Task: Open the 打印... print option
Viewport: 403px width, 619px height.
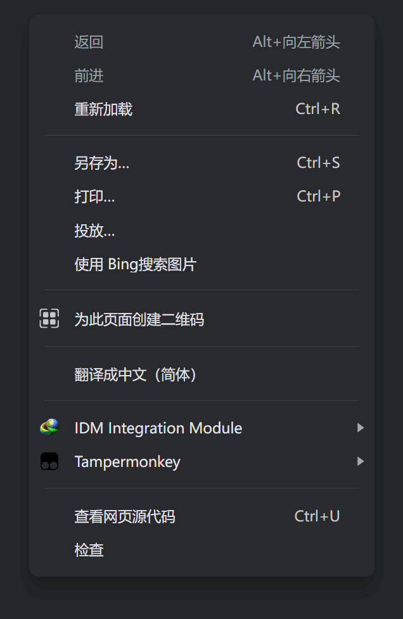Action: [94, 197]
